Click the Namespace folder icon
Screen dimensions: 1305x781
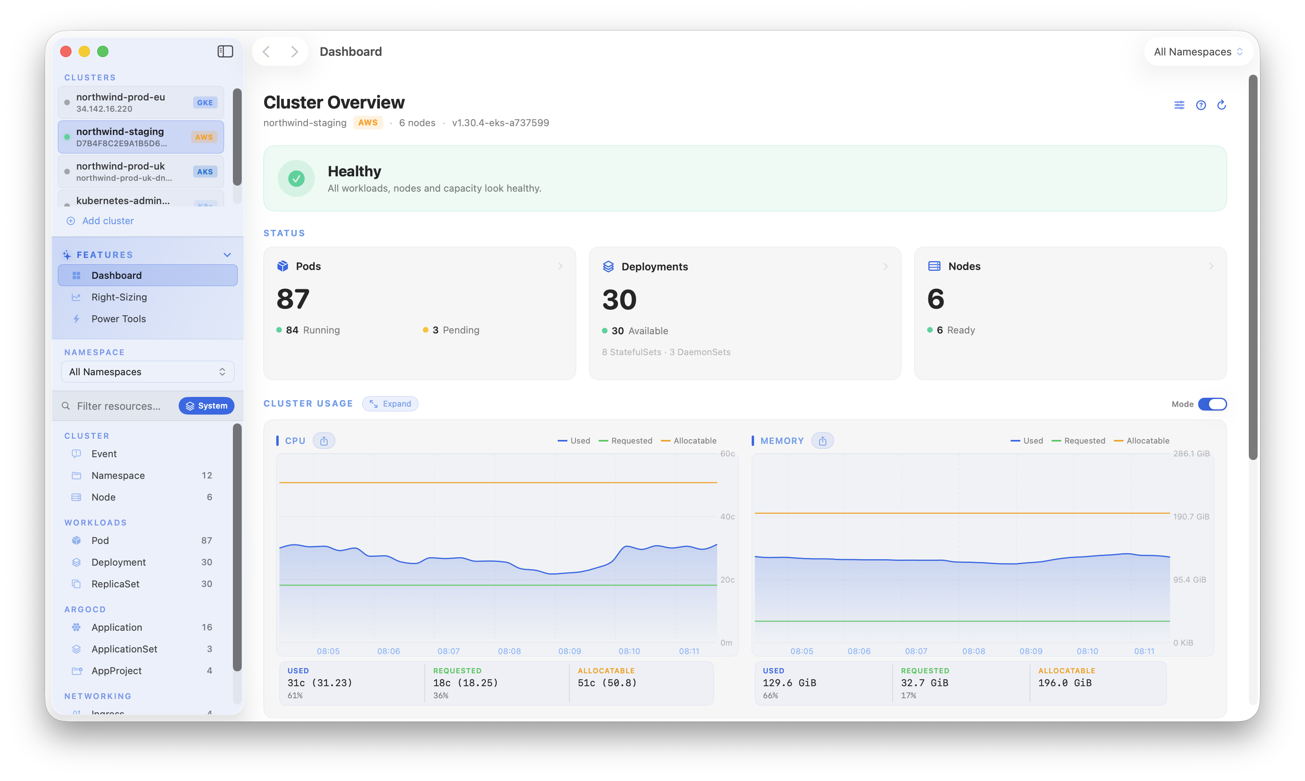tap(76, 475)
